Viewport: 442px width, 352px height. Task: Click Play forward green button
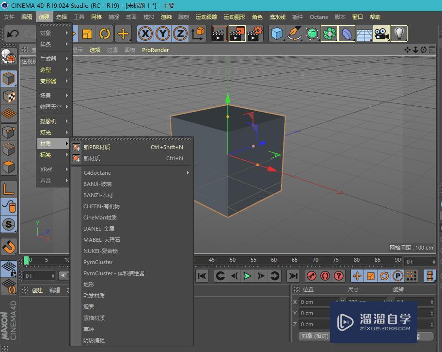247,276
